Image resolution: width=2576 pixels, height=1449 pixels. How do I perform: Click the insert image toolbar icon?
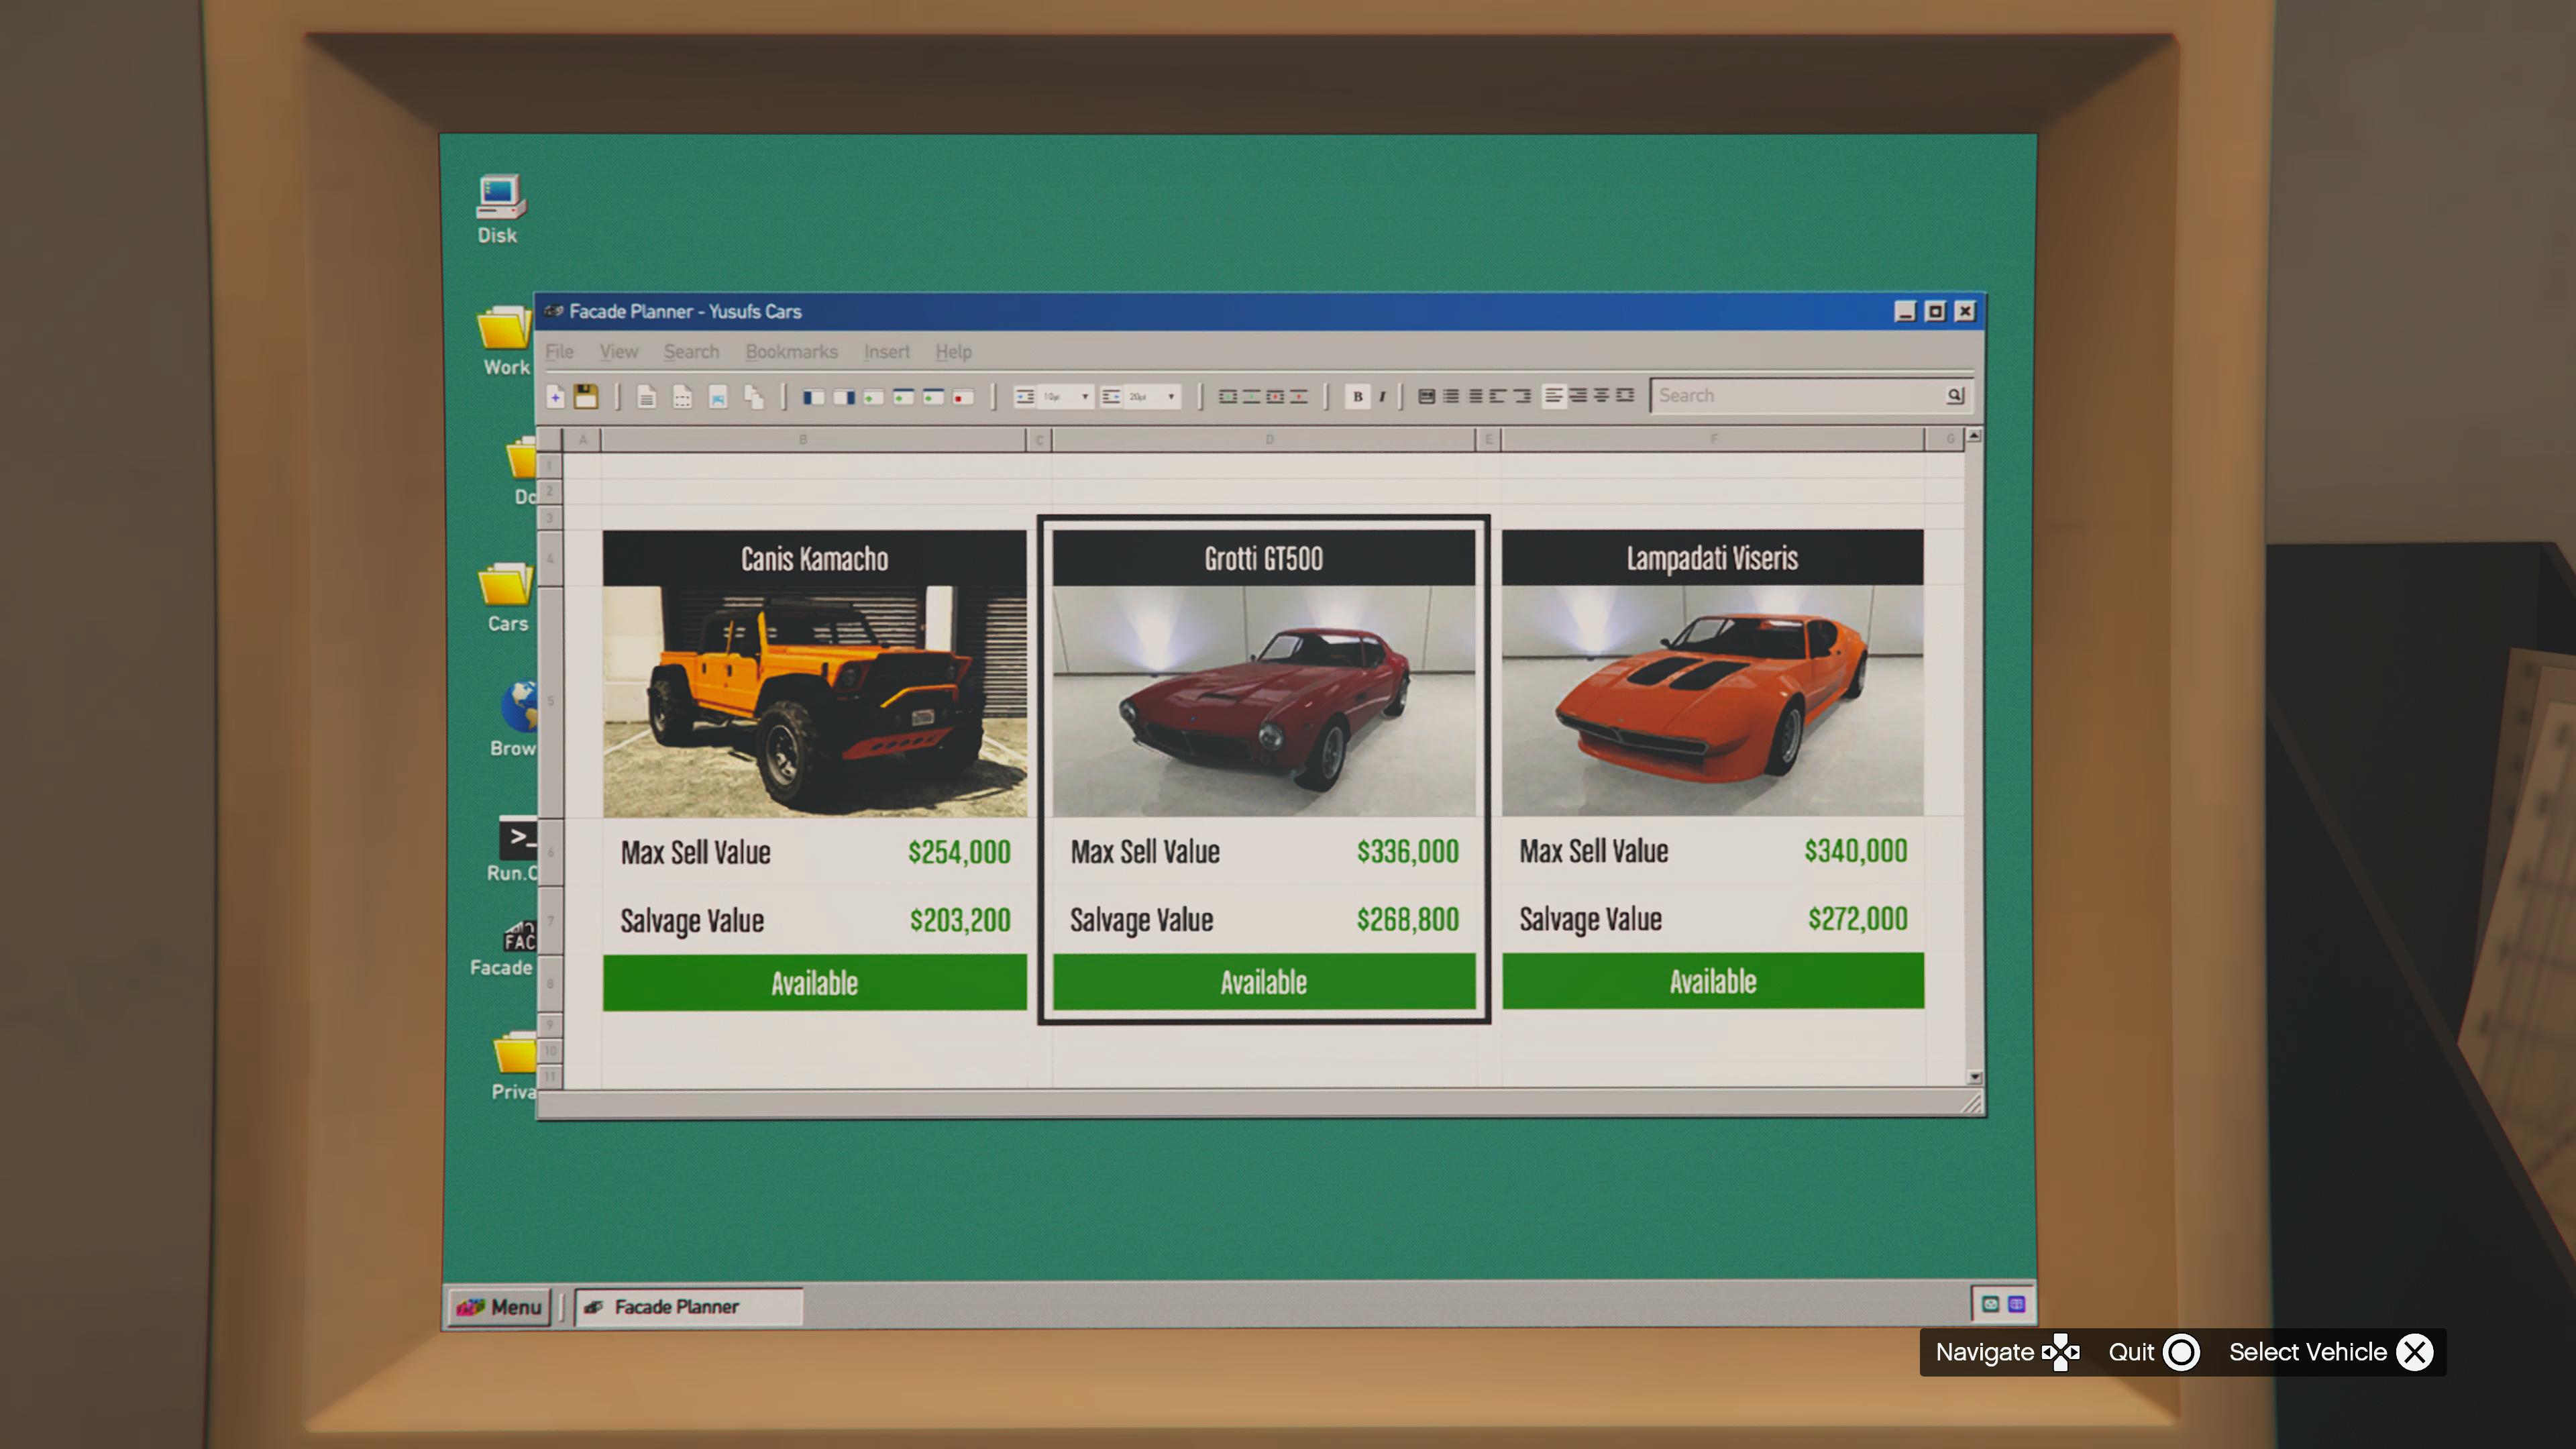pyautogui.click(x=717, y=397)
